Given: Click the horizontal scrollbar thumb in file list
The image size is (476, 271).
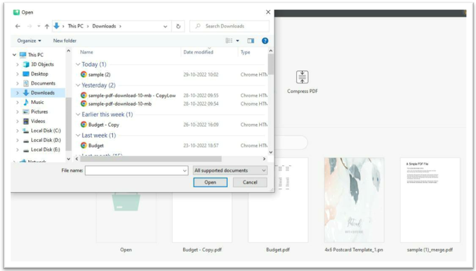Looking at the screenshot, I should click(x=151, y=159).
